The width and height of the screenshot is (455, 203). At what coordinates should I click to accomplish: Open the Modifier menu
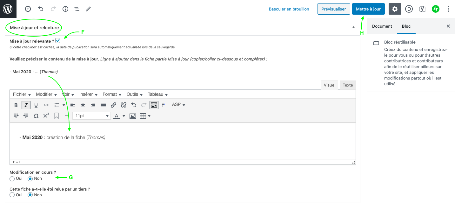[x=46, y=94]
